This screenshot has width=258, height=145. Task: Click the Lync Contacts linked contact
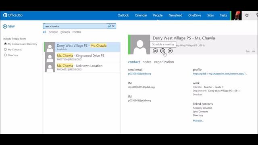point(200,112)
